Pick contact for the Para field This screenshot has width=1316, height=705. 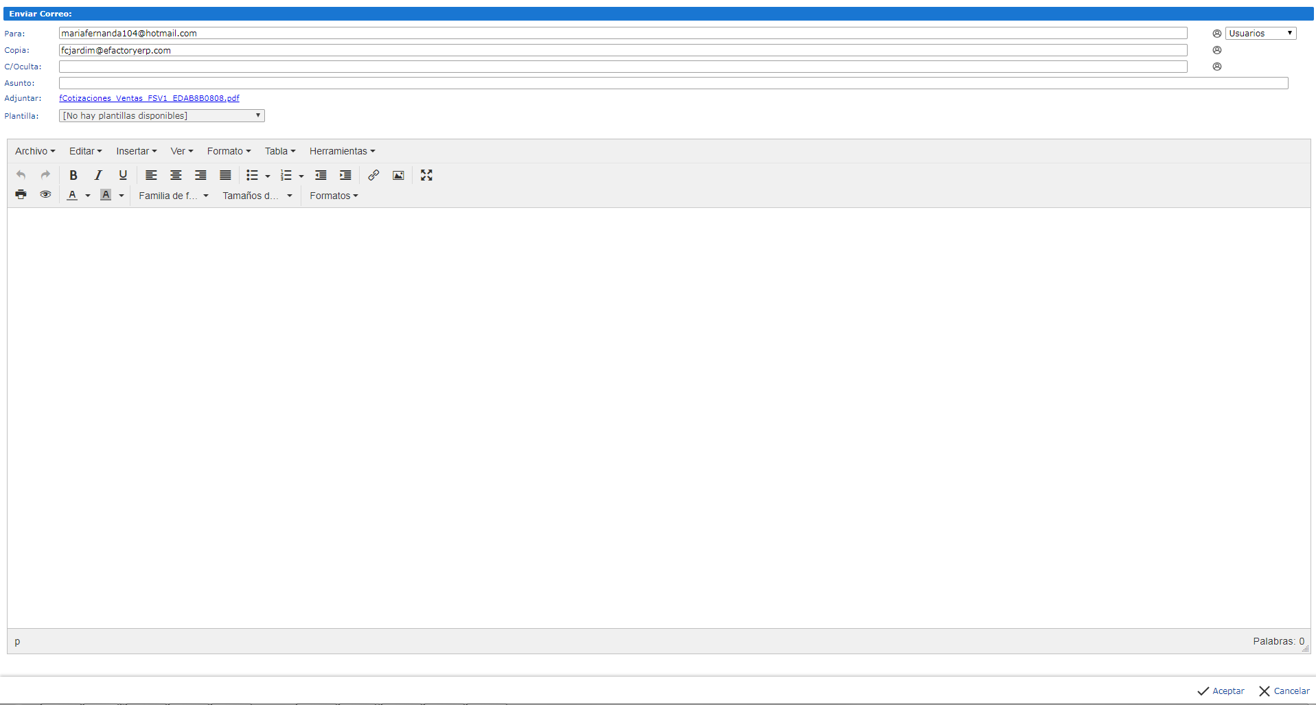[1216, 34]
